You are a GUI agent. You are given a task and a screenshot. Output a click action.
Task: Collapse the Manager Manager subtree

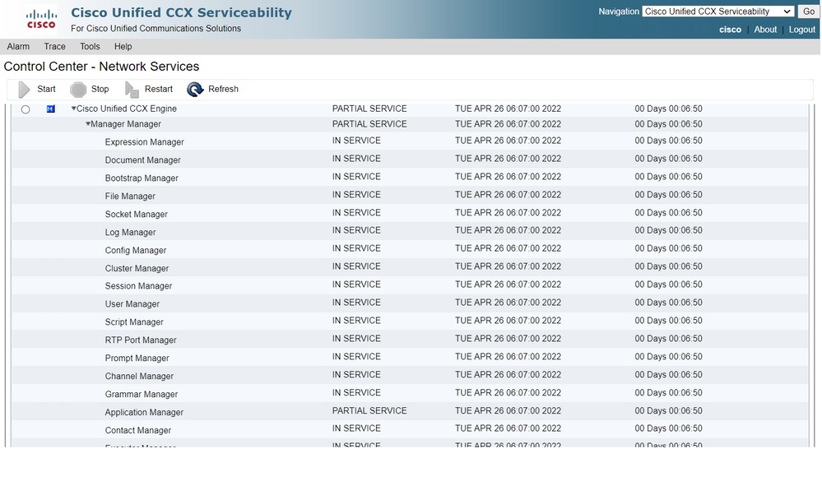tap(87, 123)
